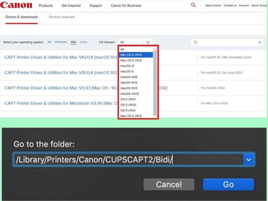Choose macOS 12 option
The height and width of the screenshot is (201, 268).
click(136, 66)
